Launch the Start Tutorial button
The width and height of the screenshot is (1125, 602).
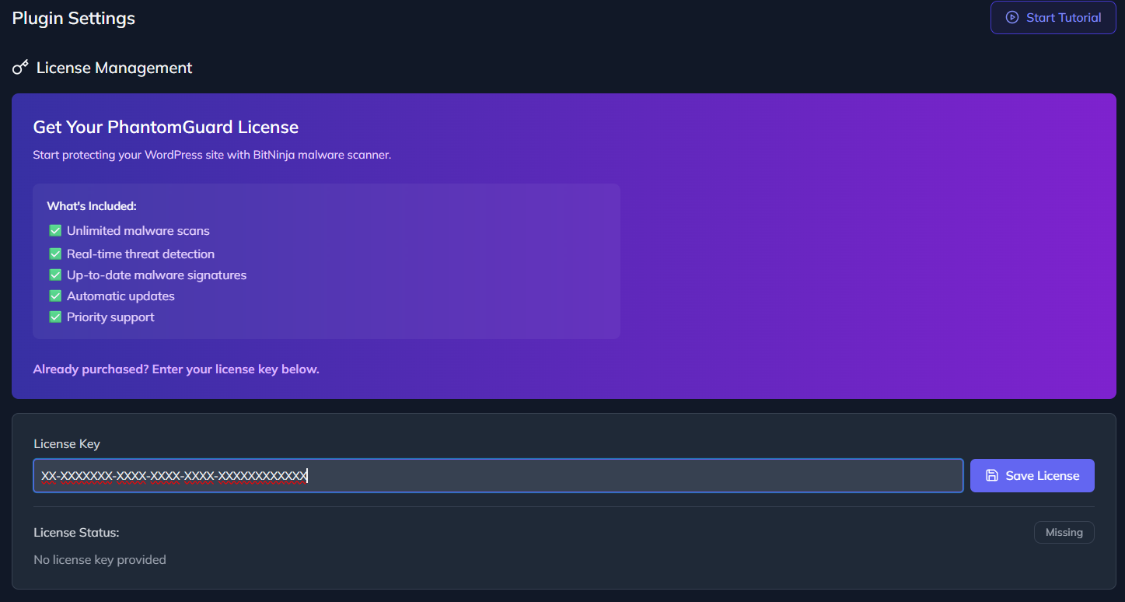pyautogui.click(x=1053, y=17)
